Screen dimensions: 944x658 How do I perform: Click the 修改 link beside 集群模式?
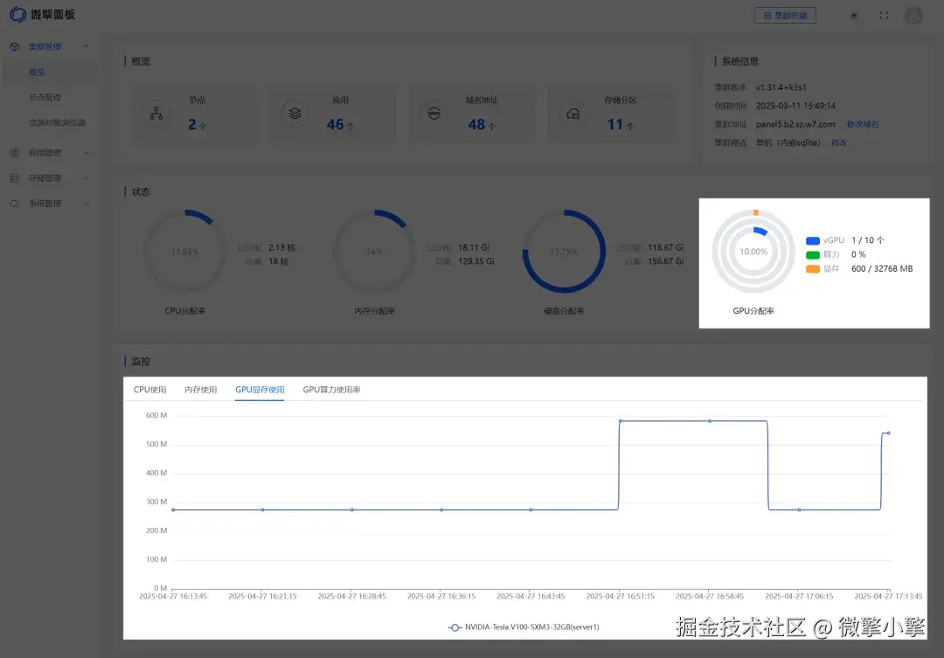click(839, 143)
